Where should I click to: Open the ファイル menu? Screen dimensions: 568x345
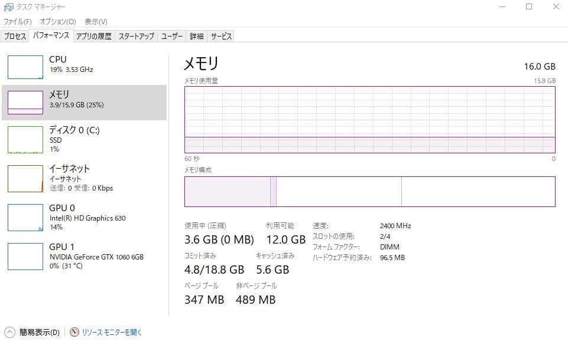click(18, 21)
